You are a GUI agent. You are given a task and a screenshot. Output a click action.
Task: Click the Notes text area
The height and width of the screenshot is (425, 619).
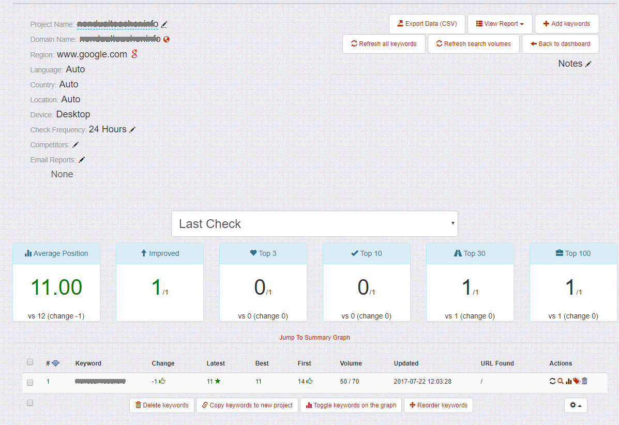tap(460, 84)
